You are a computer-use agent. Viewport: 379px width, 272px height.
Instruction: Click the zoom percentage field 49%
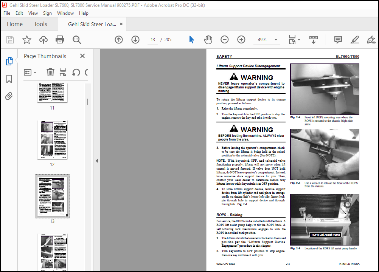[262, 40]
